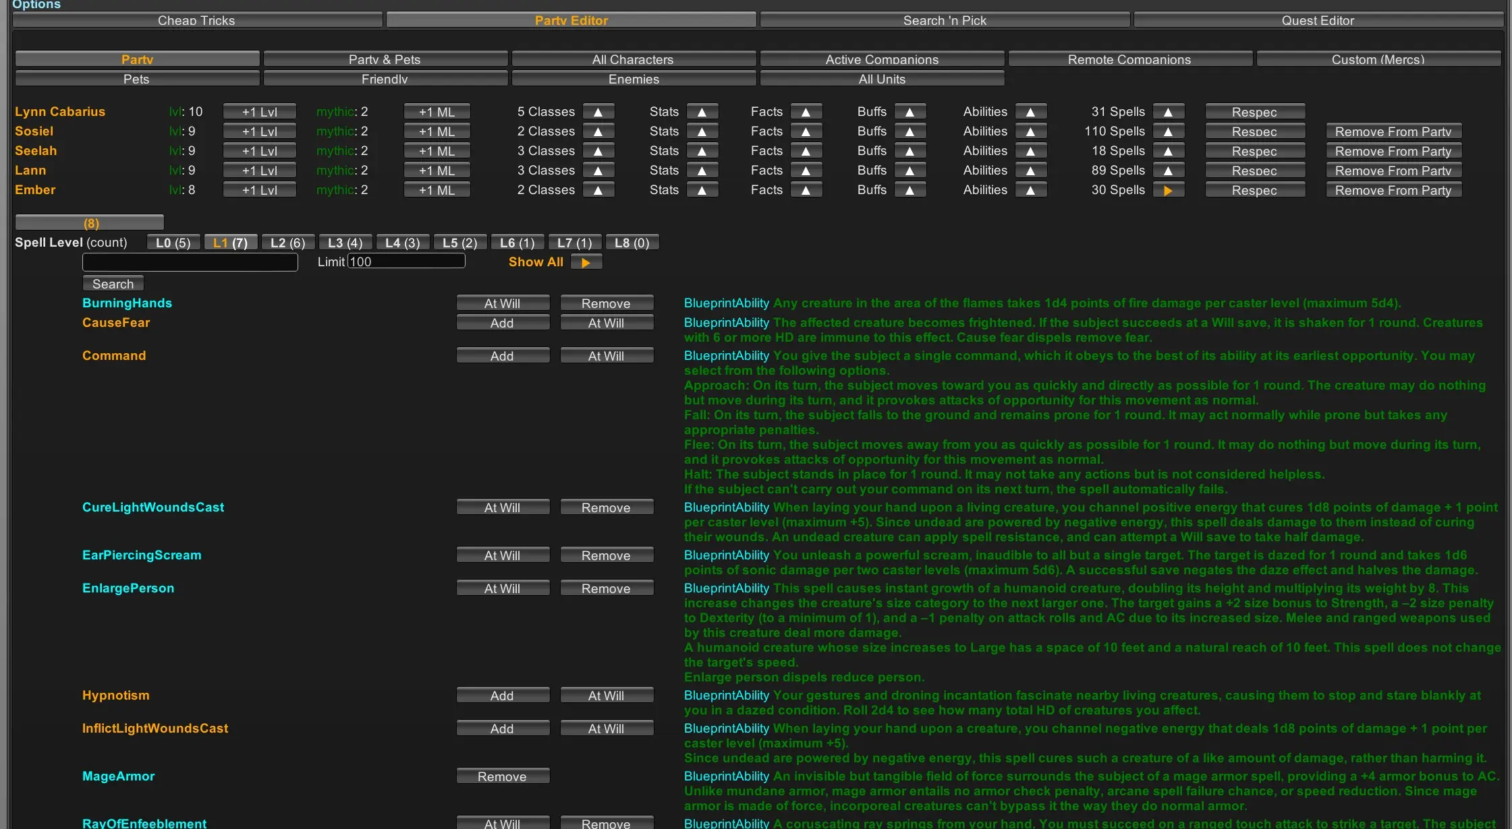This screenshot has height=829, width=1512.
Task: Expand Lynn Cabarius Spells arrow
Action: (x=1168, y=113)
